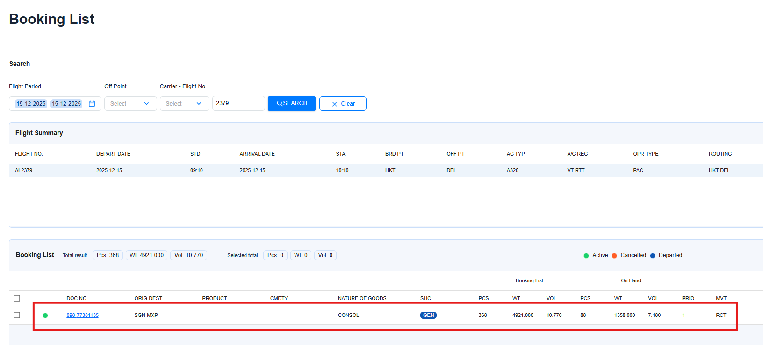Click the start date 15-12-2025 field

(31, 104)
